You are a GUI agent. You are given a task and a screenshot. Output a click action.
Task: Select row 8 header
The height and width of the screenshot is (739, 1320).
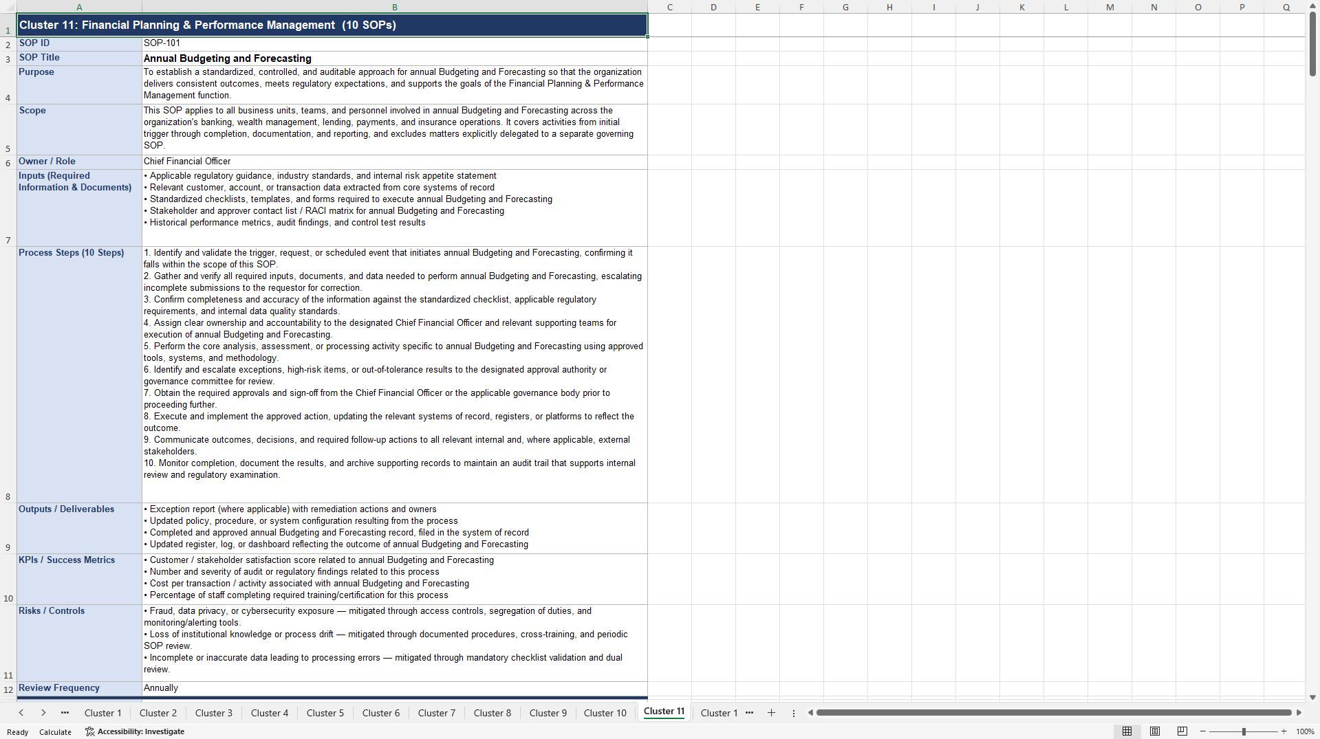(x=8, y=375)
